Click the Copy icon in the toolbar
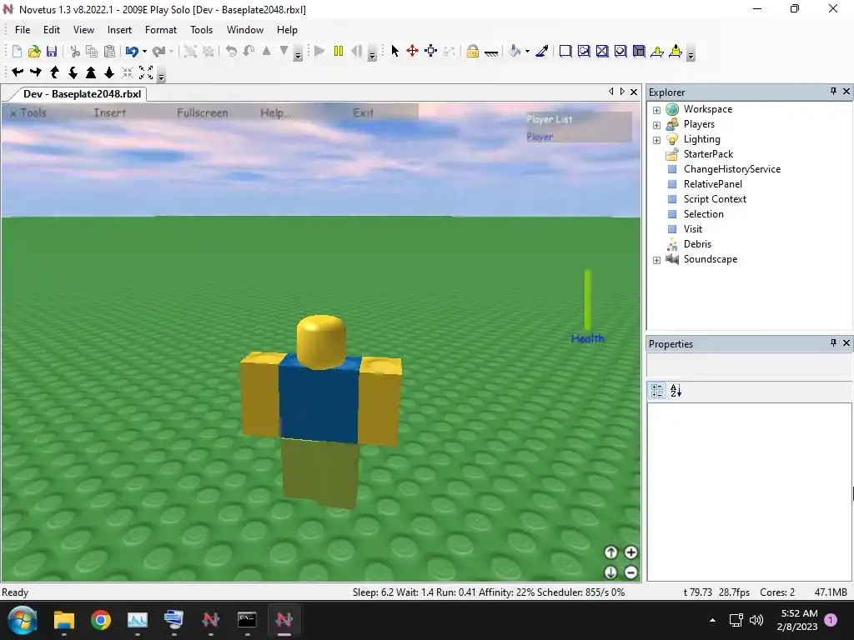854x640 pixels. click(x=92, y=51)
